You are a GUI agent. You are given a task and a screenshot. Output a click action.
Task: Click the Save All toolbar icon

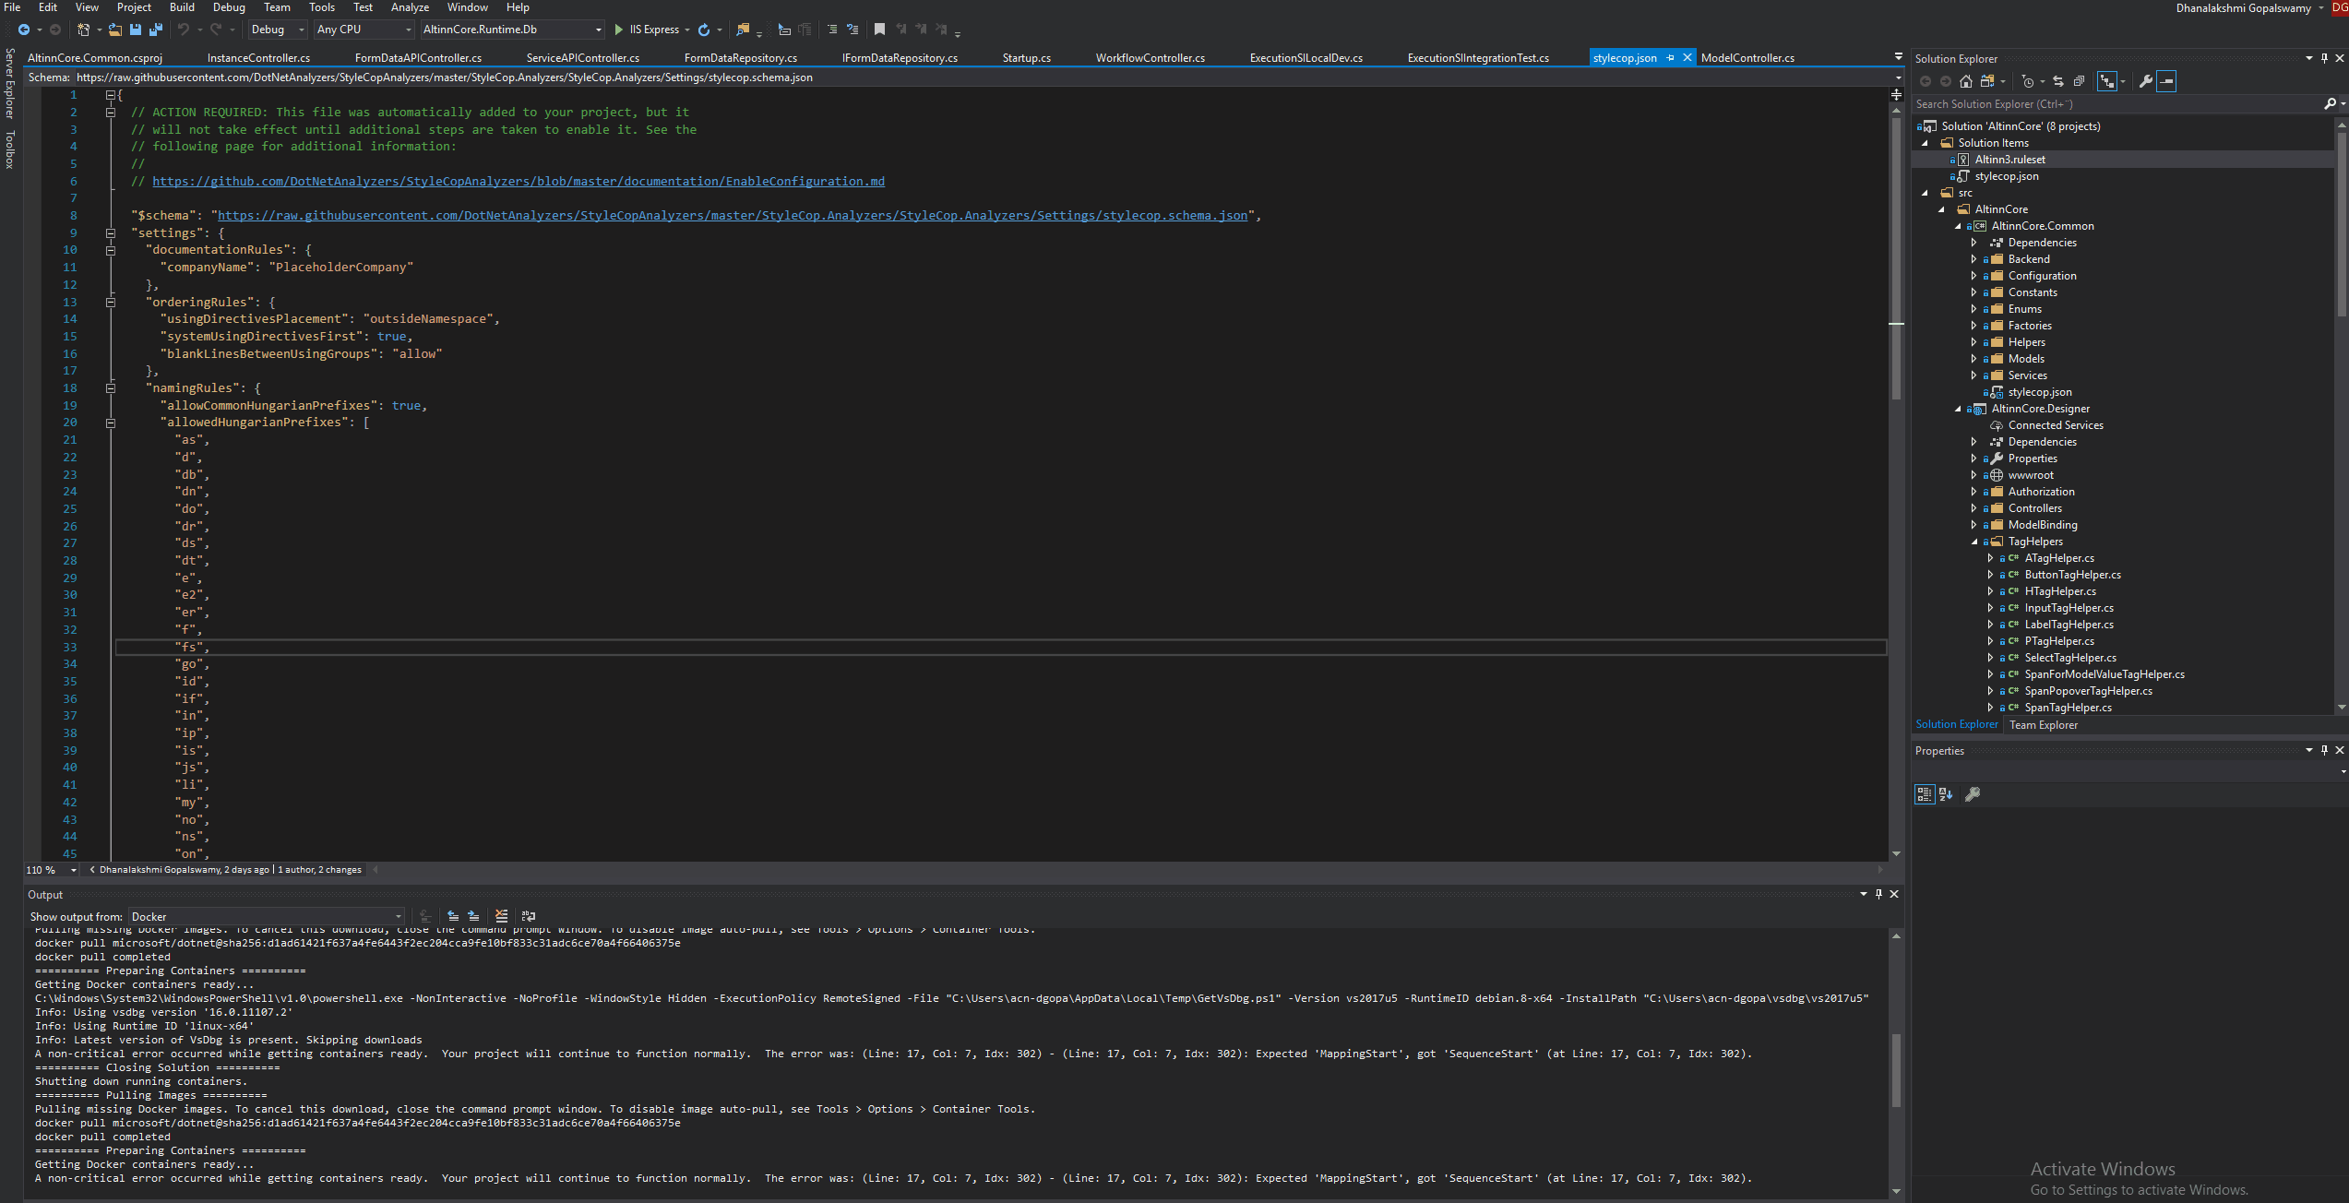click(x=156, y=30)
